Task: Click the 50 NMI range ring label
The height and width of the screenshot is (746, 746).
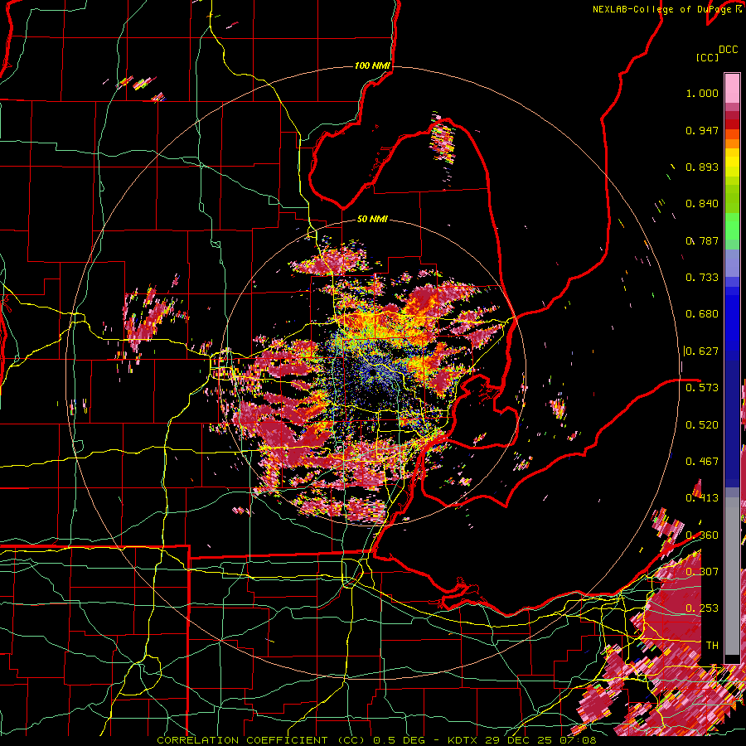Action: [372, 220]
